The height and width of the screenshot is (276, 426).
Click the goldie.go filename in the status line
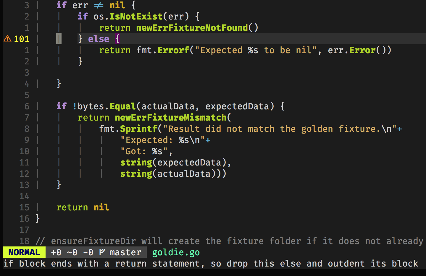[176, 252]
